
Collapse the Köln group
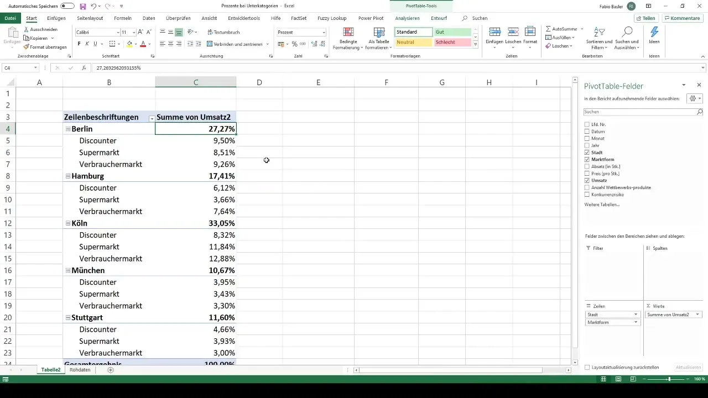[67, 223]
